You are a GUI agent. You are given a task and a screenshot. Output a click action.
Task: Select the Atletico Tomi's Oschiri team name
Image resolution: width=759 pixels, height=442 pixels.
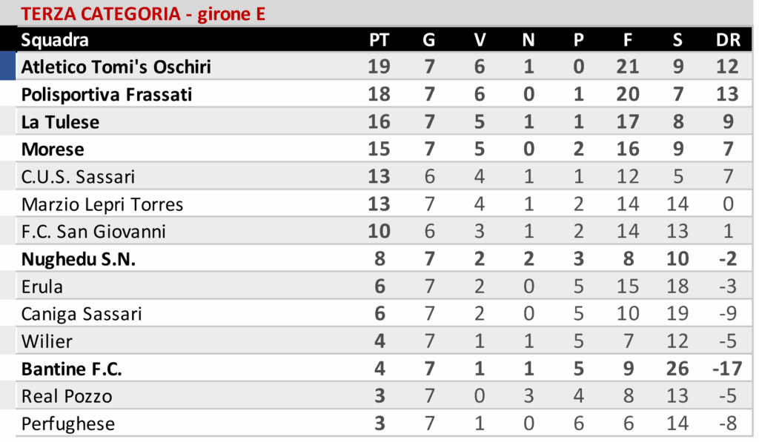pos(116,67)
